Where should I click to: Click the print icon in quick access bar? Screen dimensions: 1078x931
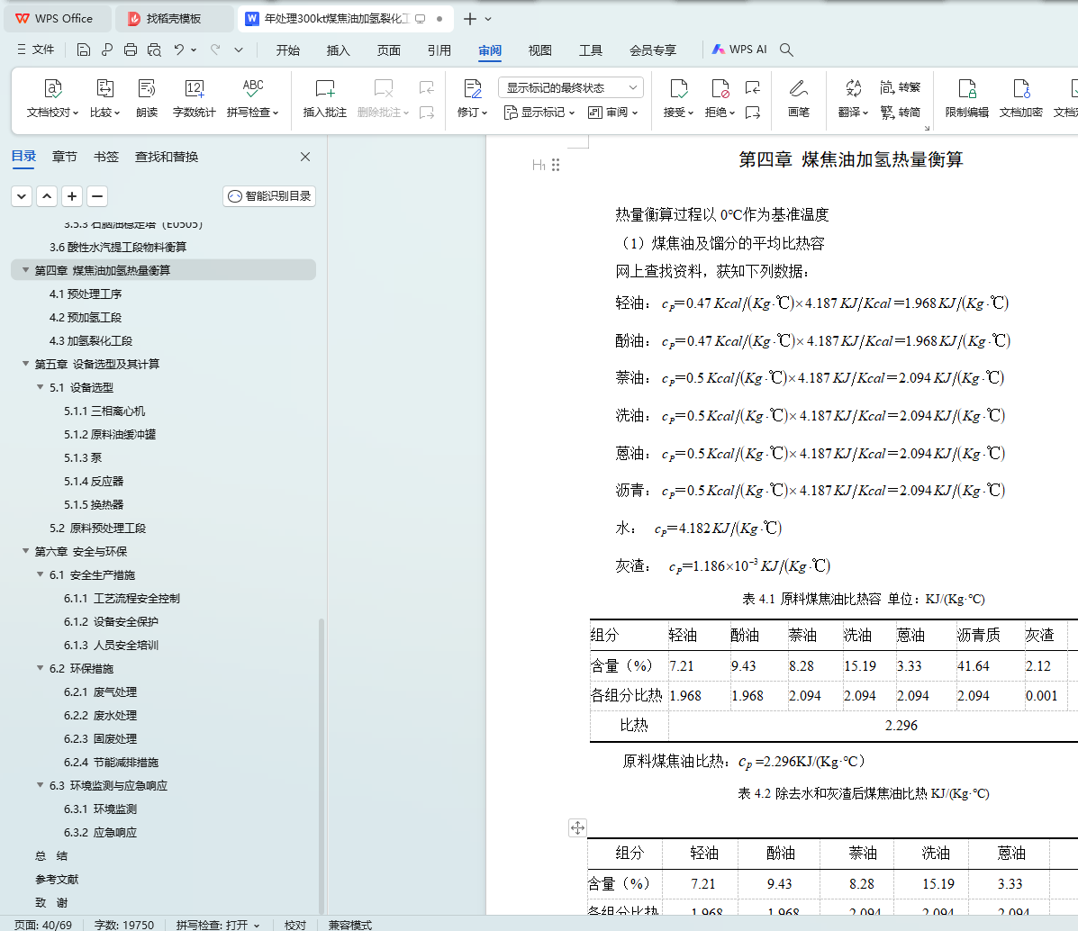tap(131, 50)
